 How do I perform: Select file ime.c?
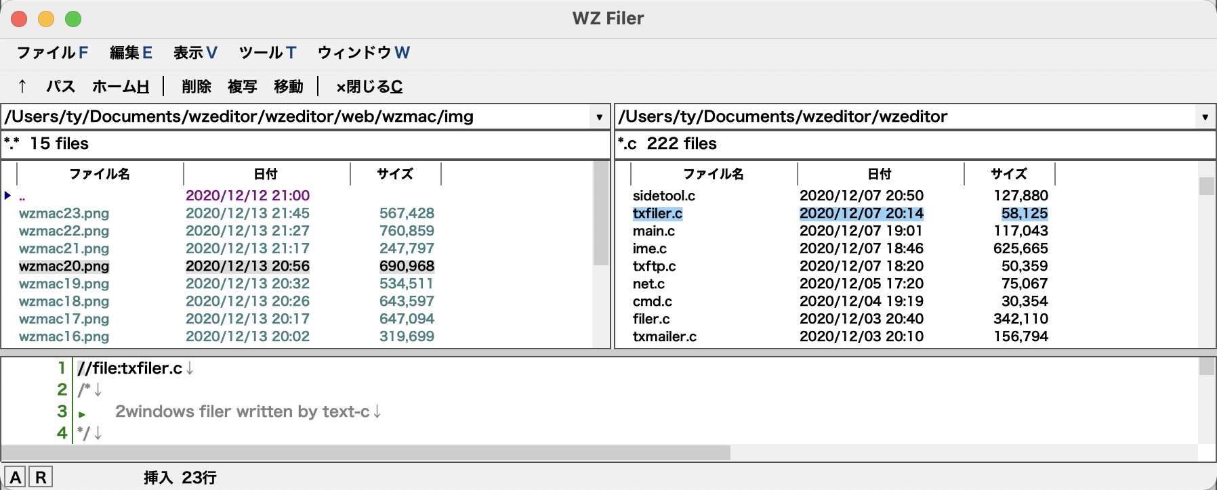[x=649, y=248]
